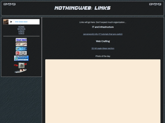Go to the HOME page

click(21, 27)
